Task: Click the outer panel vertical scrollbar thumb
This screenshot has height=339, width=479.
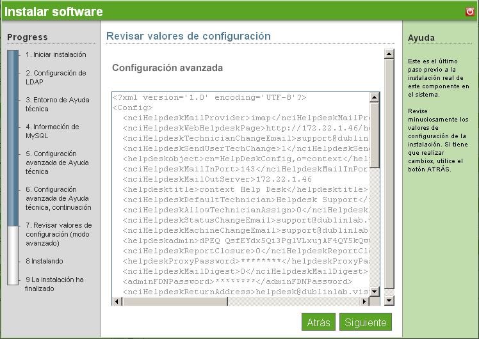Action: 389,173
